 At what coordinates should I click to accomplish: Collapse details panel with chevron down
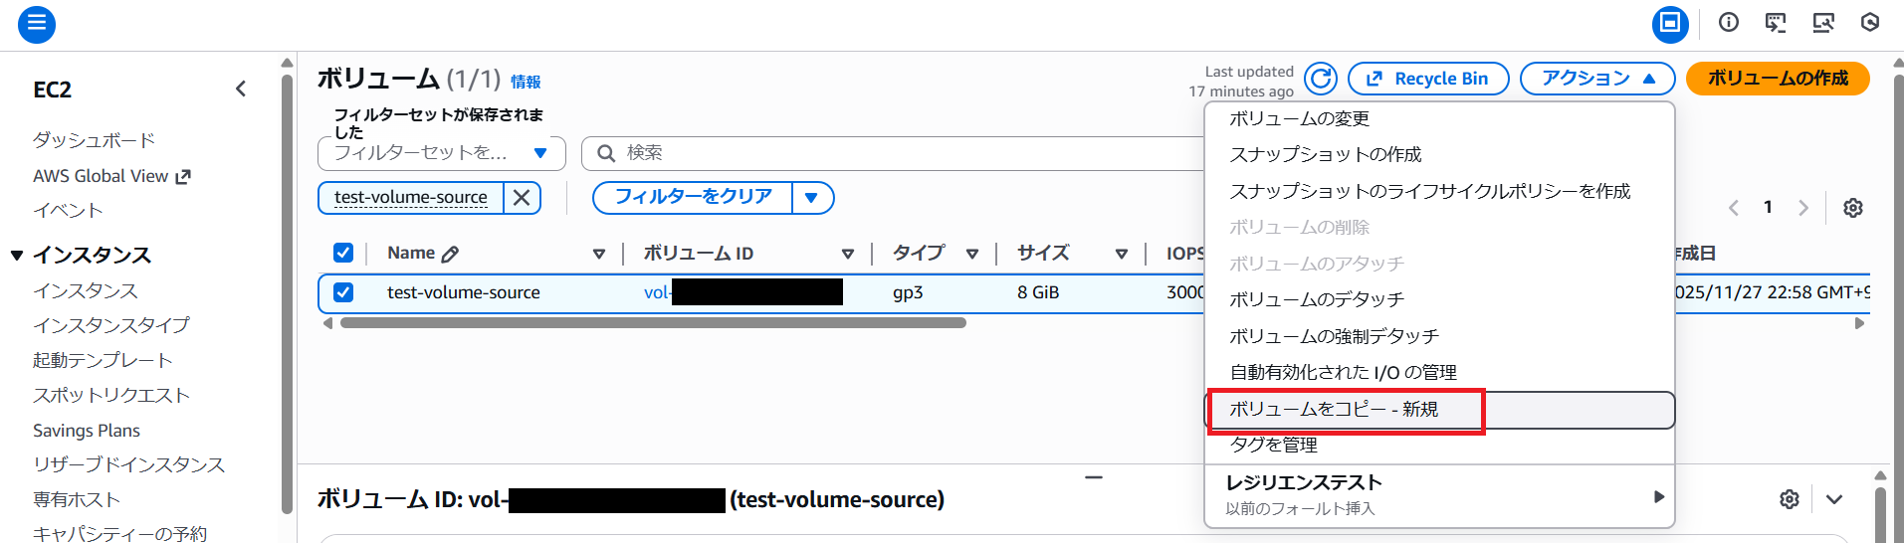click(1834, 499)
